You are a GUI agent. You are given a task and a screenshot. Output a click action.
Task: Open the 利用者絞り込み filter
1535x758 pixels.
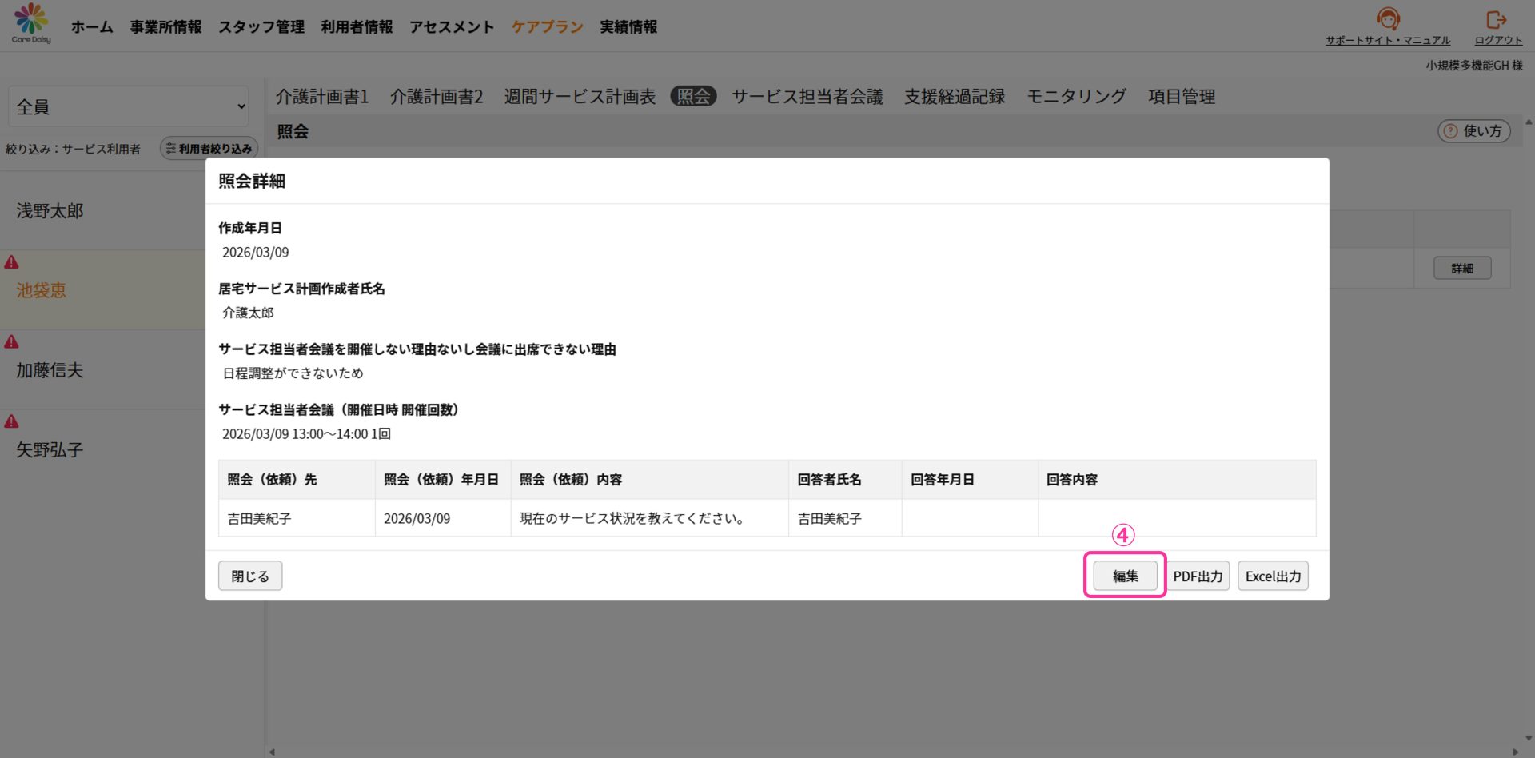click(209, 149)
